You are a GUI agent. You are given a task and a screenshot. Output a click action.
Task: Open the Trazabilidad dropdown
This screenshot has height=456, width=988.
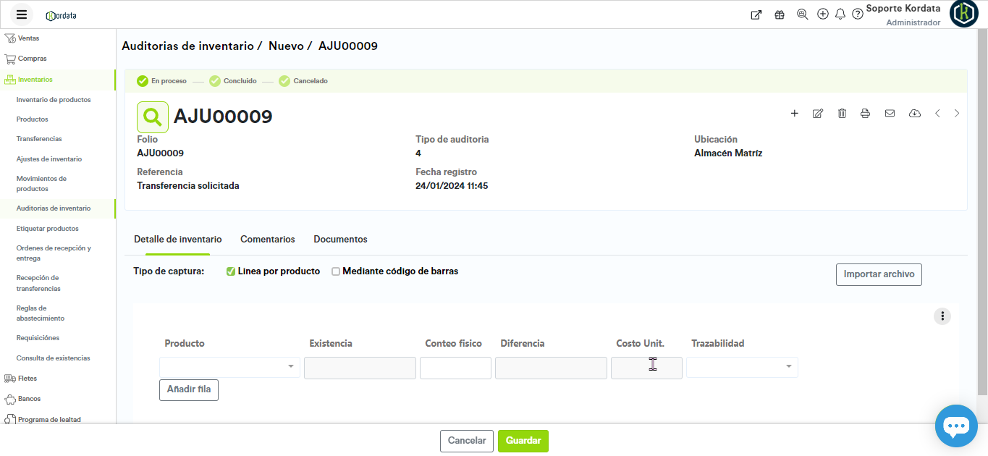click(x=742, y=367)
